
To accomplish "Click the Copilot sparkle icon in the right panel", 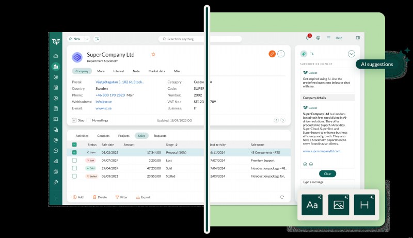I will coord(304,54).
